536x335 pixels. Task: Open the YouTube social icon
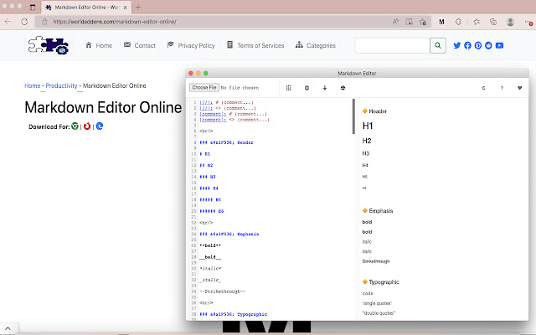pyautogui.click(x=499, y=45)
